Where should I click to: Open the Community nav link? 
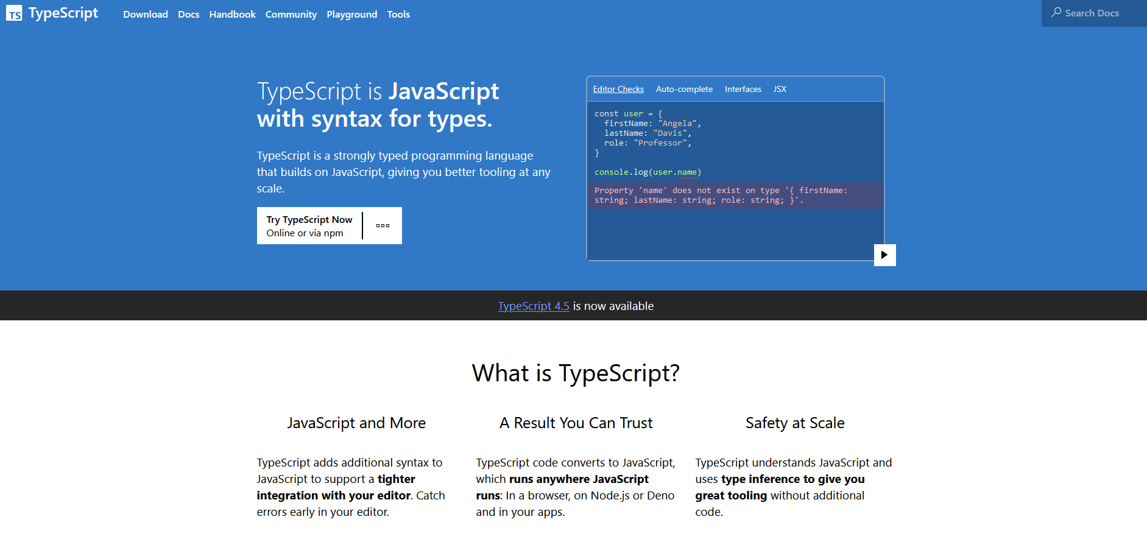[x=291, y=14]
